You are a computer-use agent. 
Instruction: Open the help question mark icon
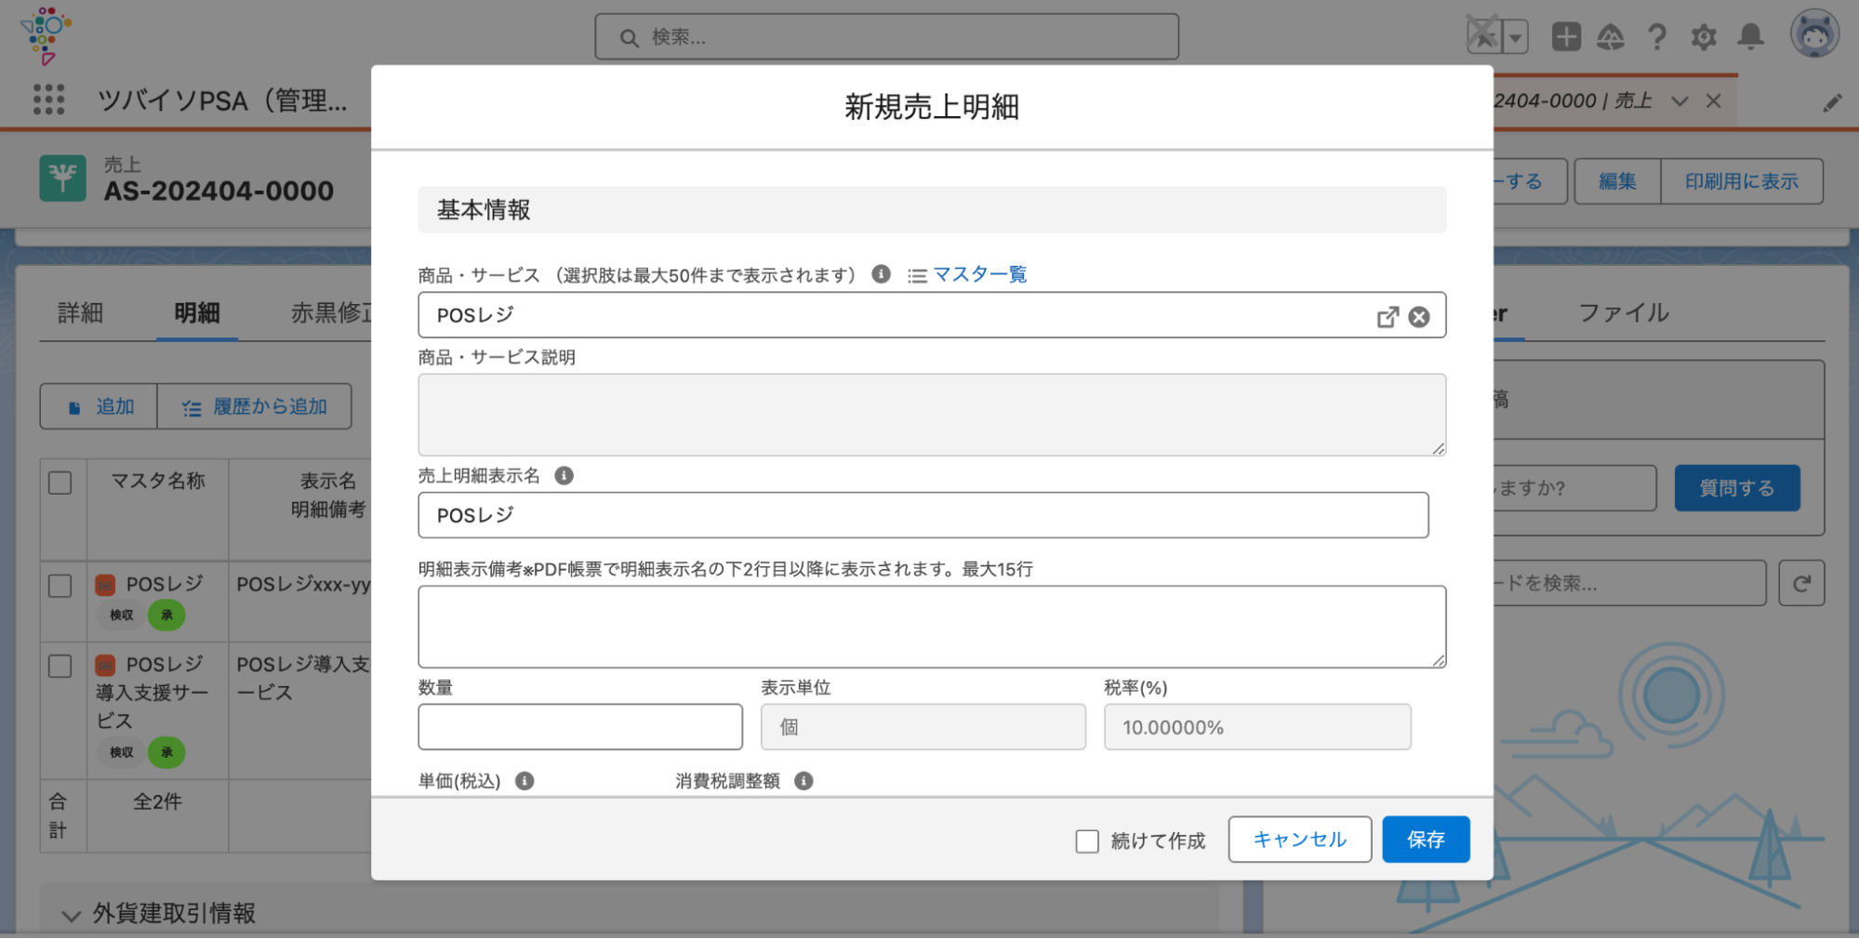tap(1656, 37)
